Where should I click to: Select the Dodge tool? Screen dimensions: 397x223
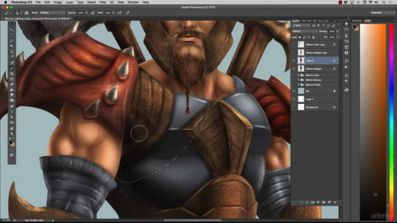12,100
